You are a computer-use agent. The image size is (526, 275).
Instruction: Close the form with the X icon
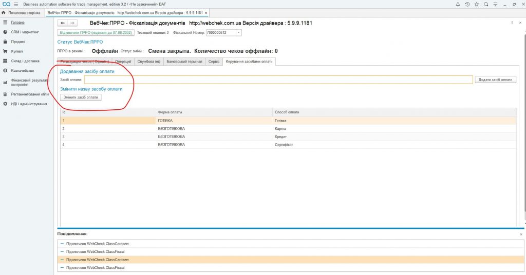(x=520, y=23)
